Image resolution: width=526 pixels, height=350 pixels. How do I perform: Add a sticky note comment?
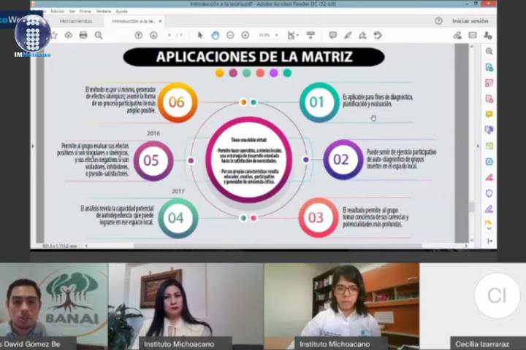click(332, 35)
